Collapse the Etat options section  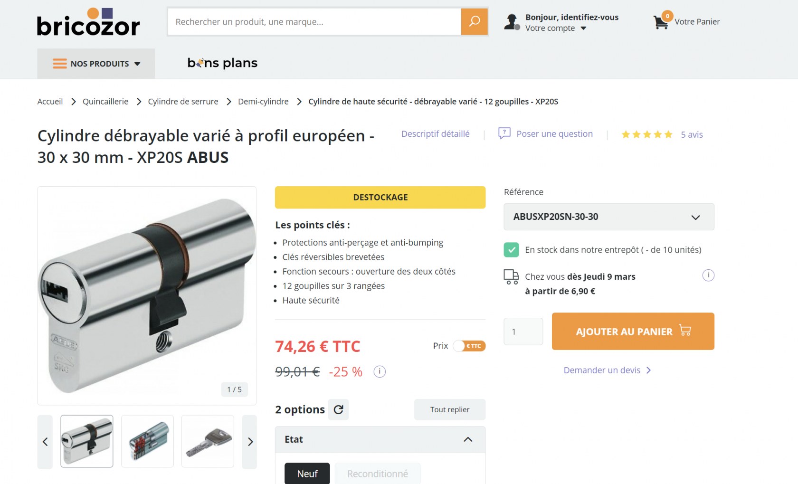[x=468, y=439]
